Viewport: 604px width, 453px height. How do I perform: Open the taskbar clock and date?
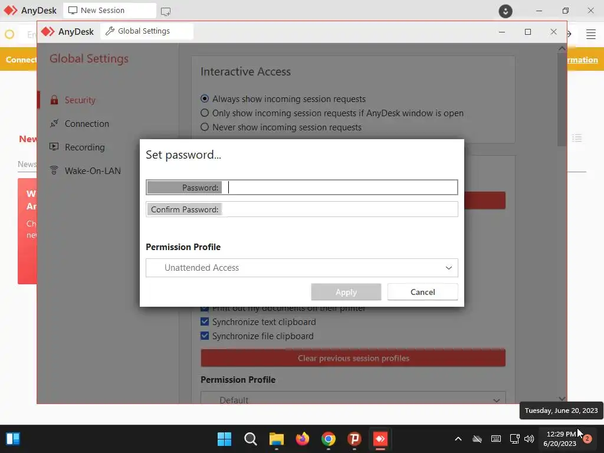click(x=560, y=439)
